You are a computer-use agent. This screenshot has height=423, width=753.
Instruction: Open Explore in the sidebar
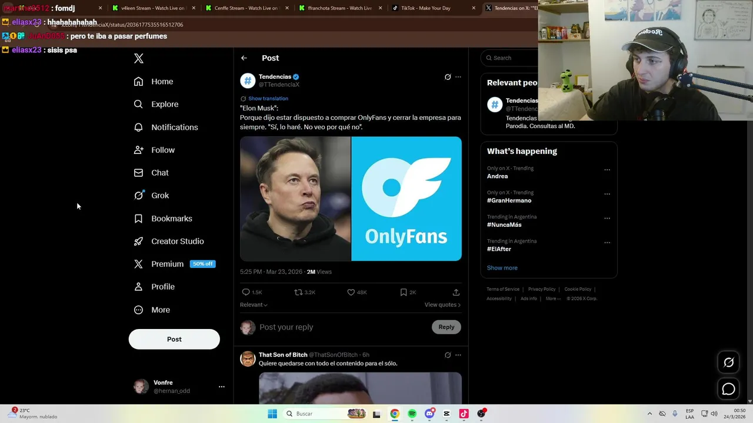(x=156, y=104)
